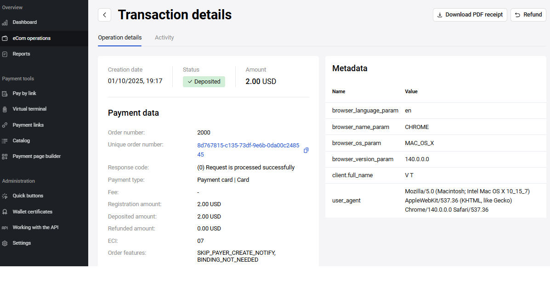Screen dimensions: 550x303
Task: Click the eCom operations sidebar icon
Action: (x=5, y=39)
